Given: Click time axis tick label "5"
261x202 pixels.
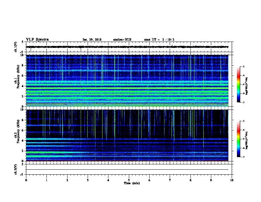Looking at the screenshot, I should pyautogui.click(x=129, y=180).
